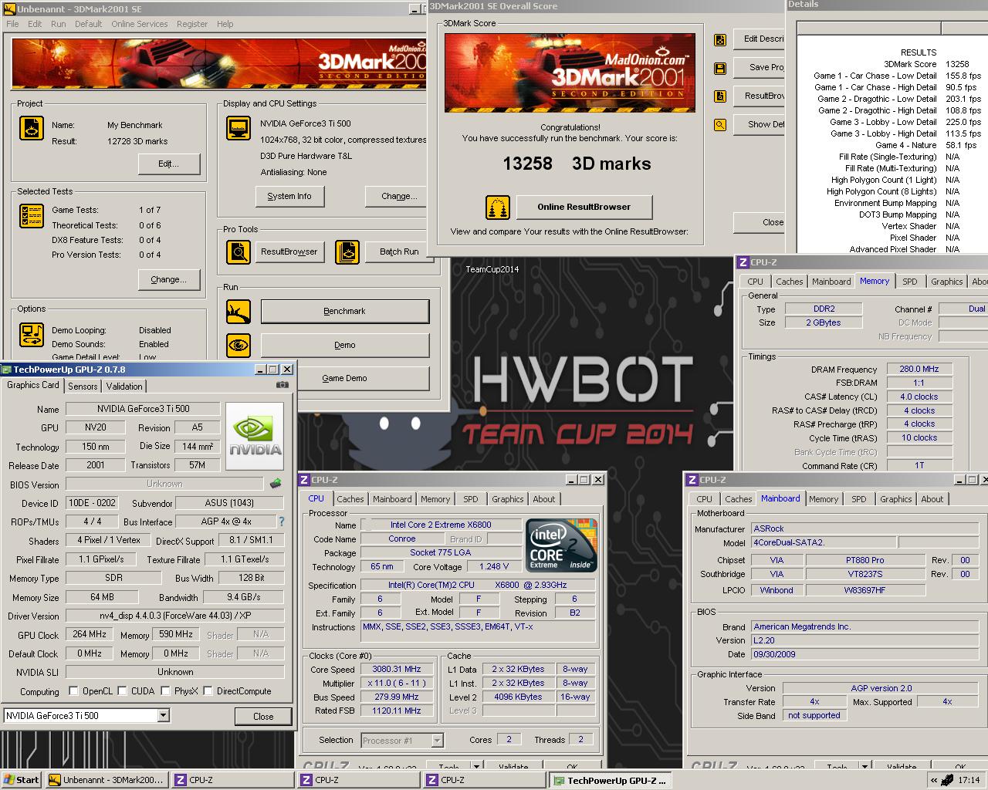Image resolution: width=988 pixels, height=790 pixels.
Task: Click the GPU-Z Name field
Action: tap(143, 409)
